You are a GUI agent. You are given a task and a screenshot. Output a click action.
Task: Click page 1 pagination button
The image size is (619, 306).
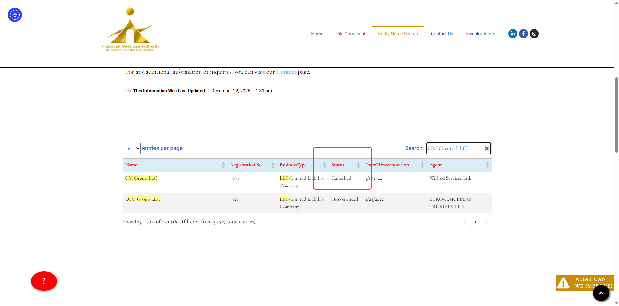(475, 222)
